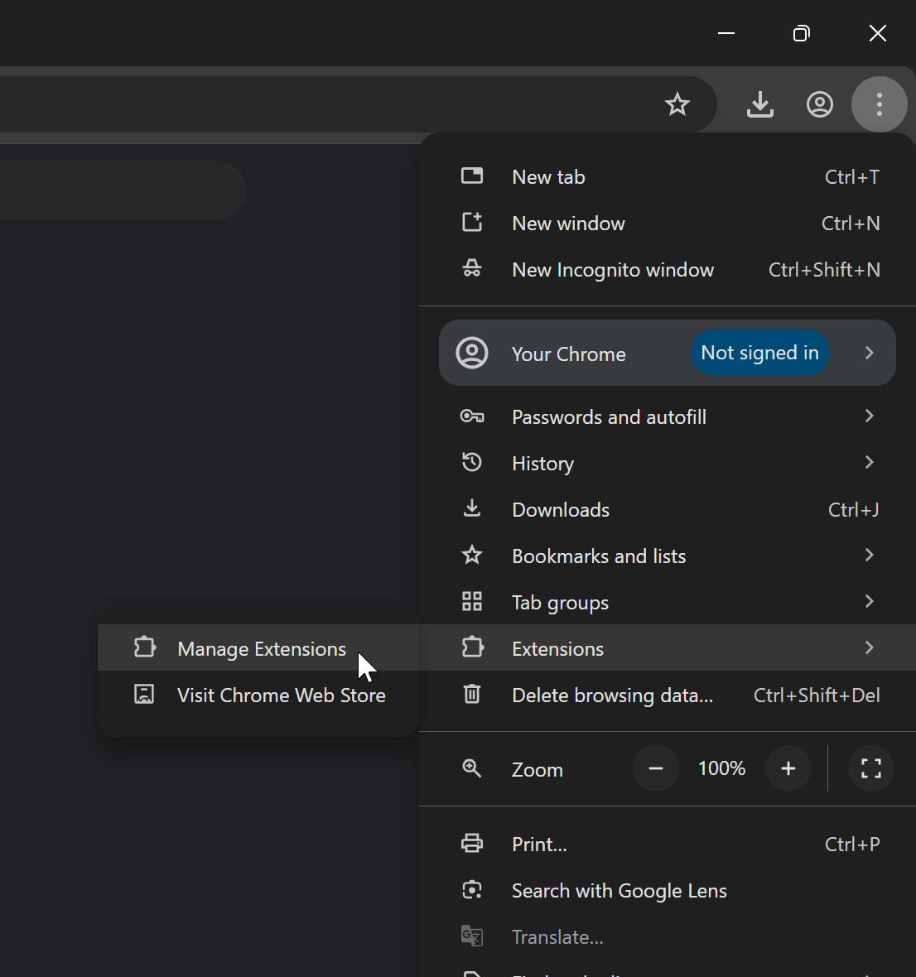Open the downloads tray icon in toolbar
The image size is (916, 977).
[759, 104]
